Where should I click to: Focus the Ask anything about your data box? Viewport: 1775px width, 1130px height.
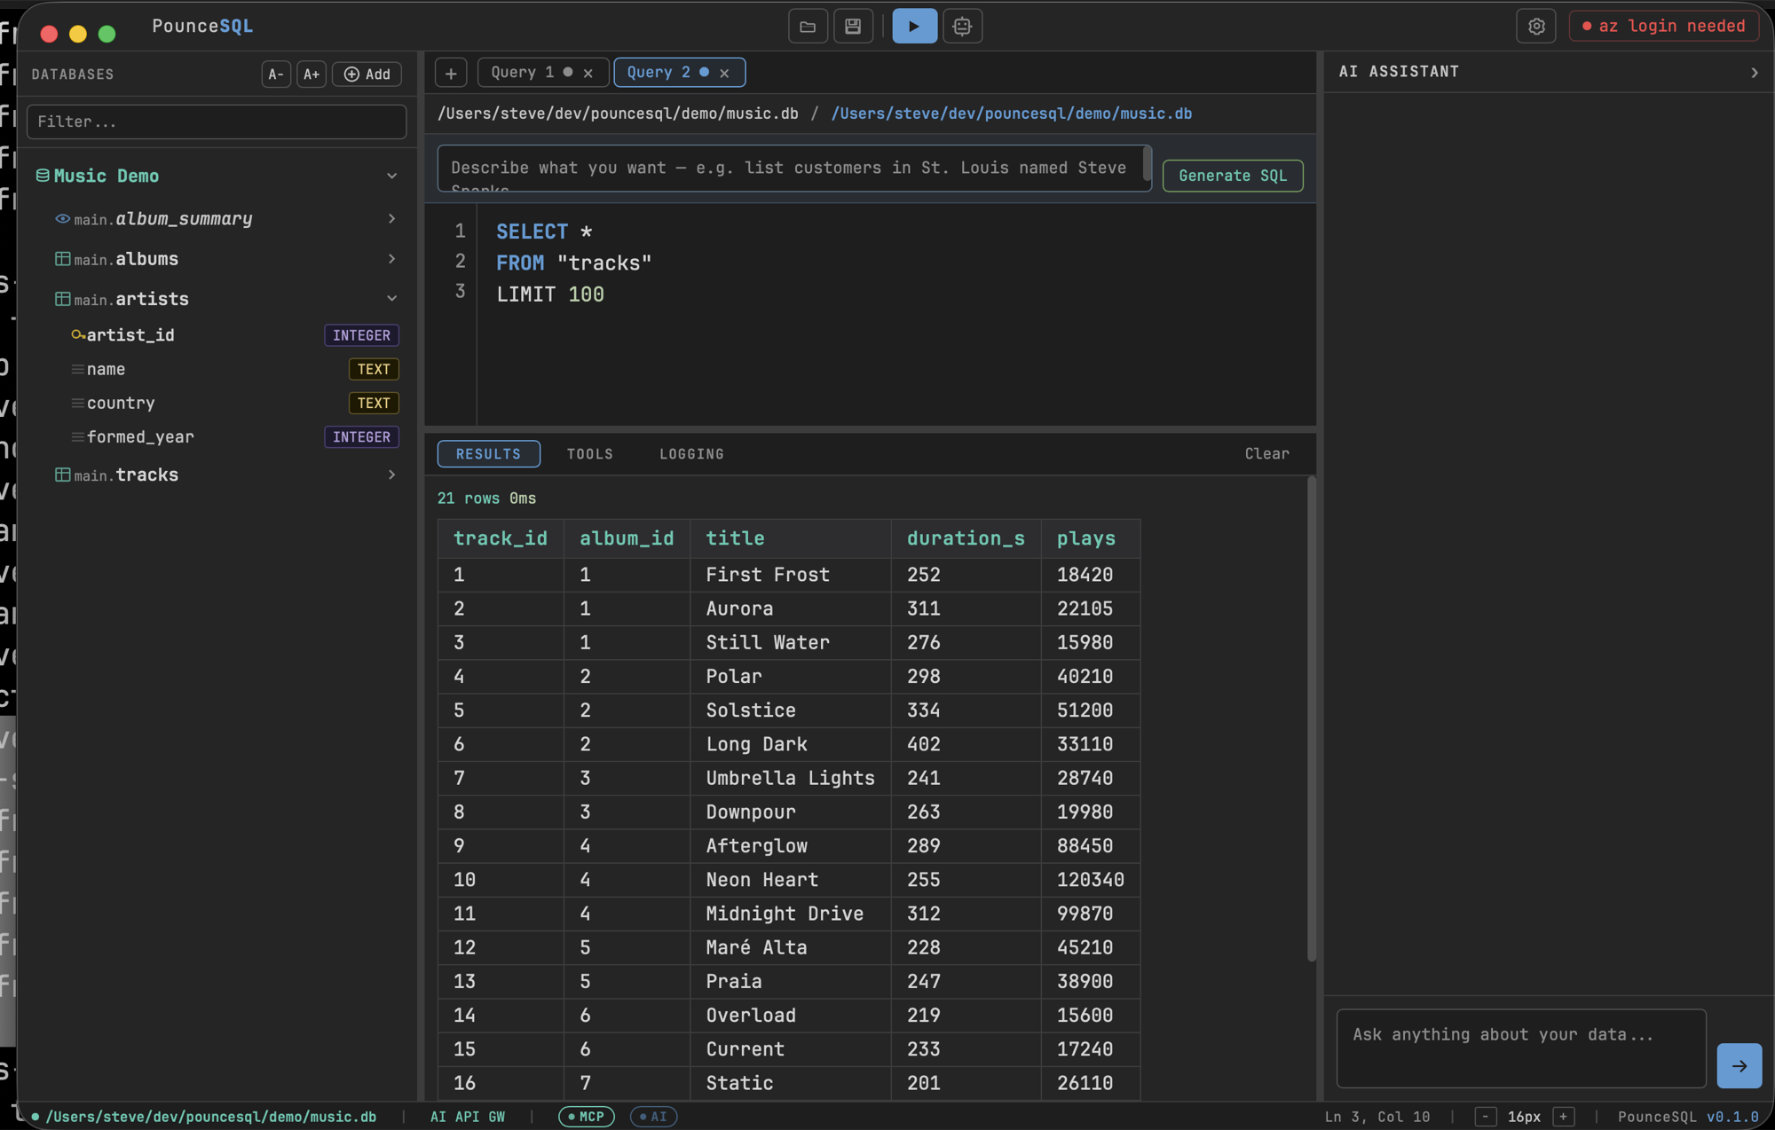[x=1521, y=1048]
